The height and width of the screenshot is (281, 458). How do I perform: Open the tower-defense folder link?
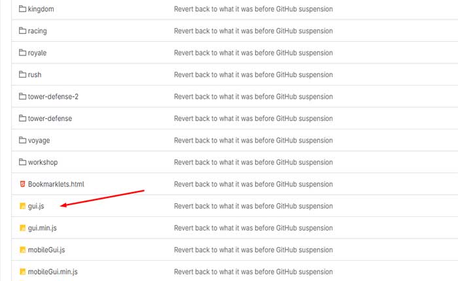click(50, 118)
